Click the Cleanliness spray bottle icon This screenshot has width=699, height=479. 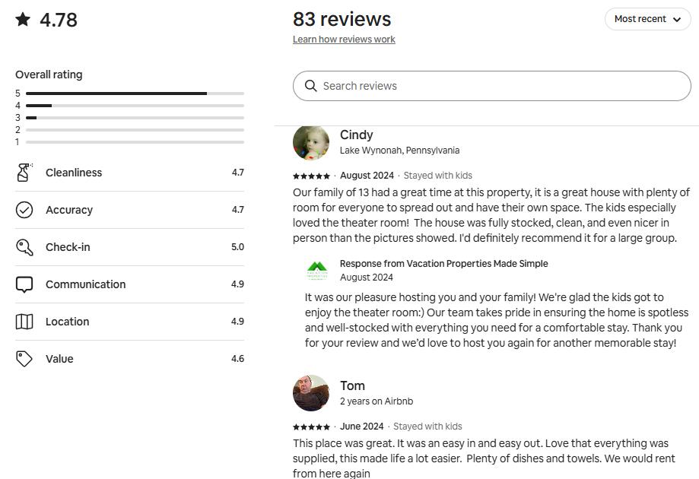(x=24, y=173)
